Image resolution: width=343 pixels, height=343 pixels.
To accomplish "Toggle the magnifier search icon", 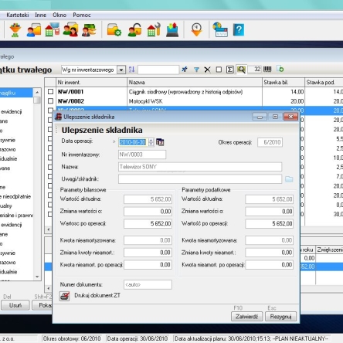I will tap(241, 70).
